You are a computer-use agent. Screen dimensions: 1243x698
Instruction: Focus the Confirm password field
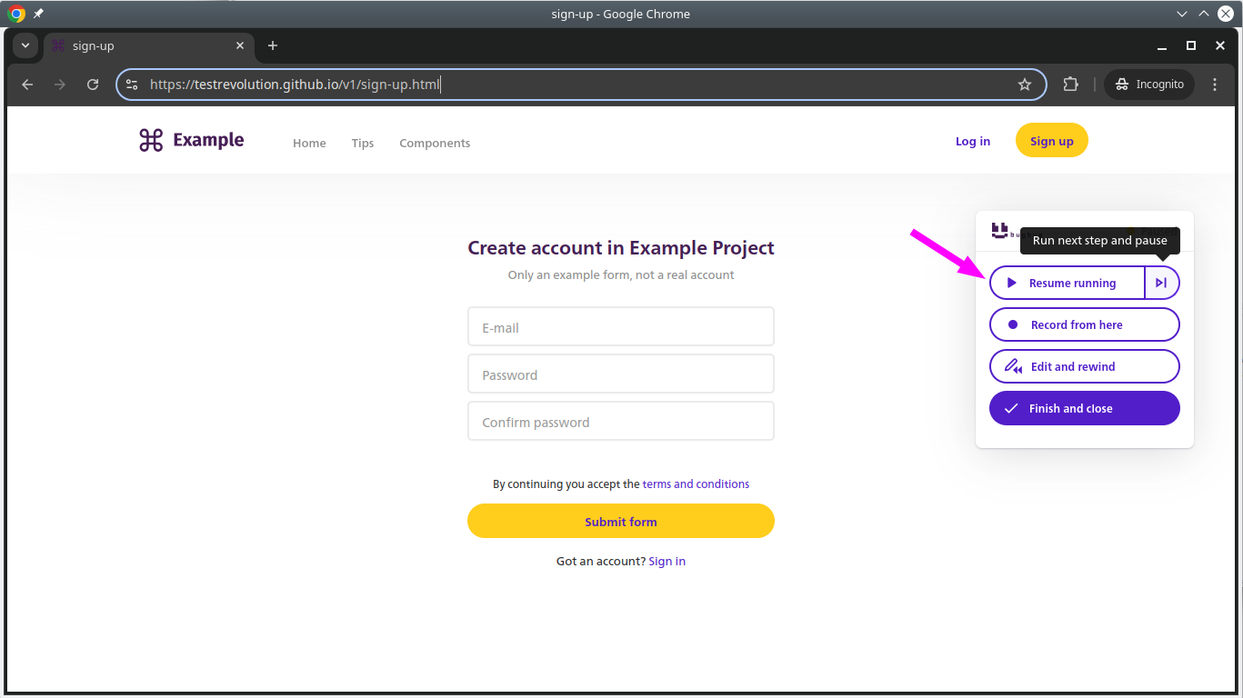click(620, 422)
